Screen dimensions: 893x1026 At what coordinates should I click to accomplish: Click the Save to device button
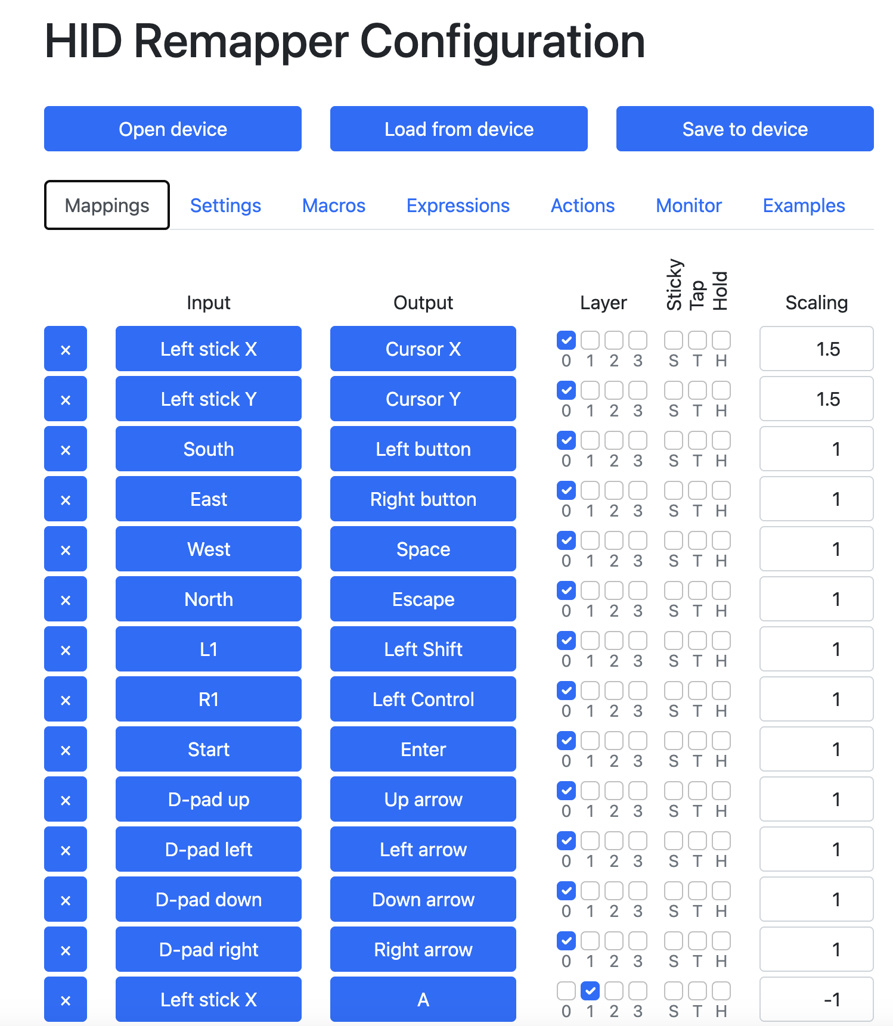[x=745, y=129]
